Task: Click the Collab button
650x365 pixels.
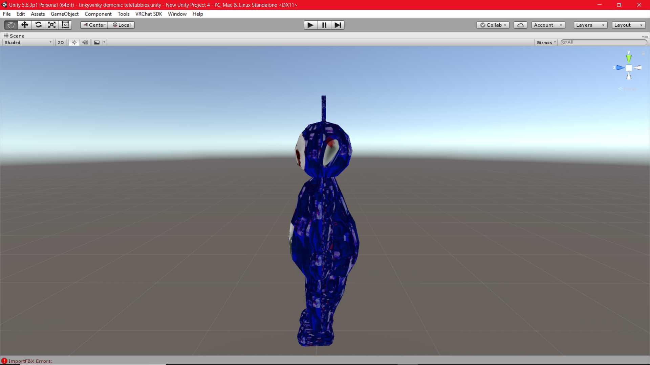Action: pos(493,25)
